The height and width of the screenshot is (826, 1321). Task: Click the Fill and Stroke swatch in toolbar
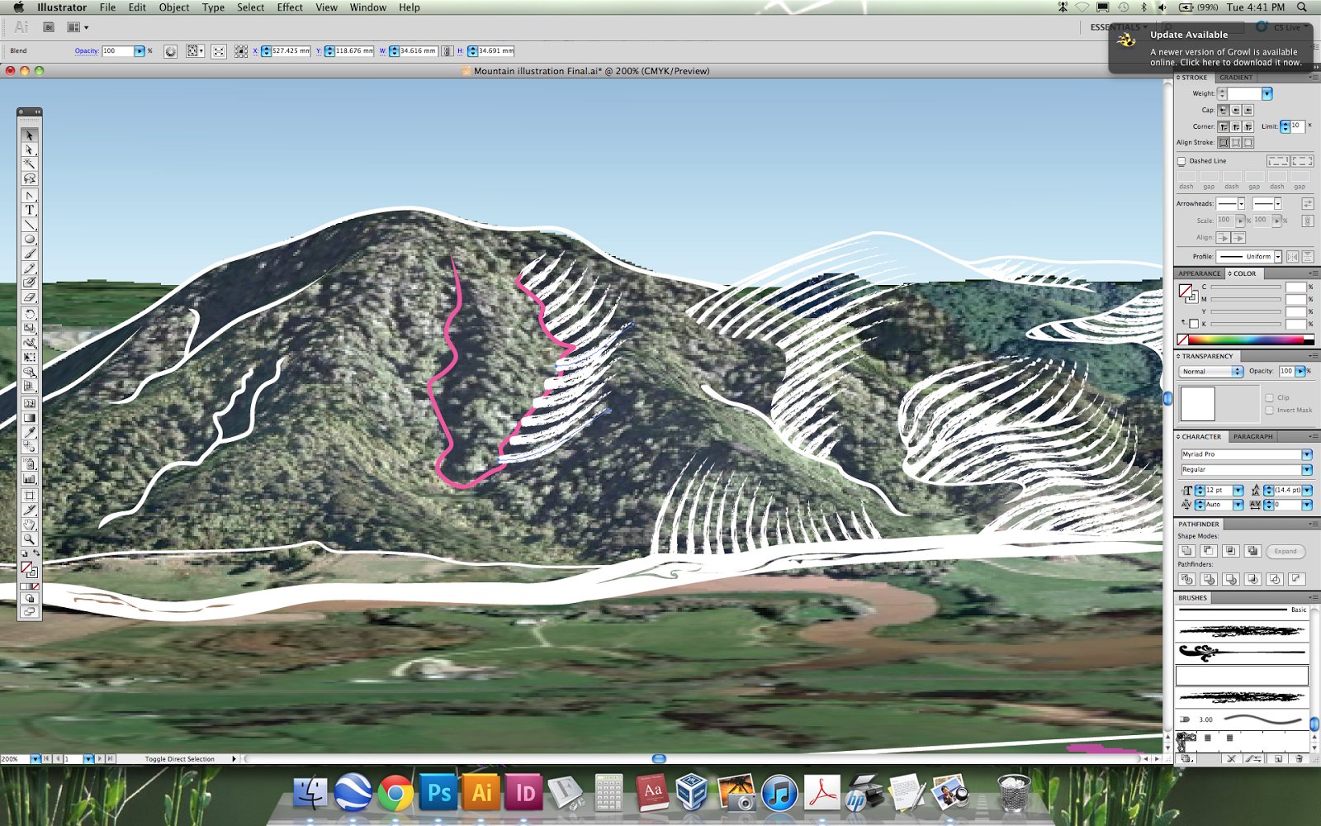click(29, 569)
